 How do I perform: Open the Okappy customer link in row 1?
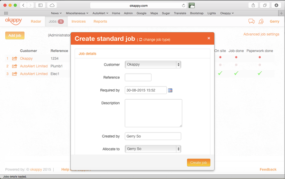[26, 58]
